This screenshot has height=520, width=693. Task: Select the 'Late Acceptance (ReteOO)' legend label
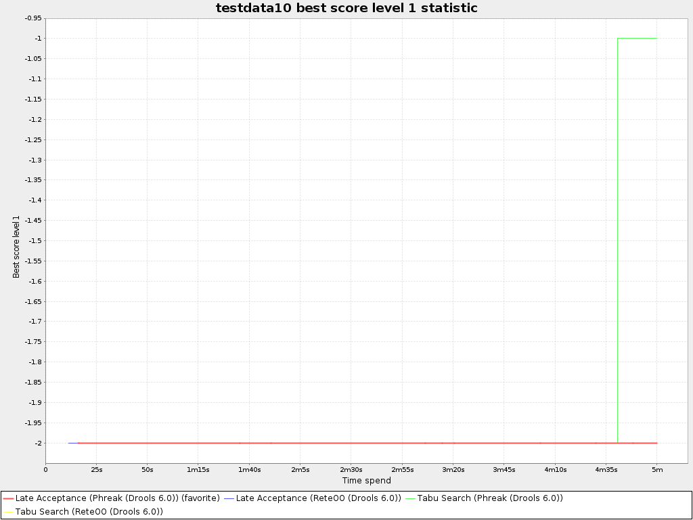point(318,498)
